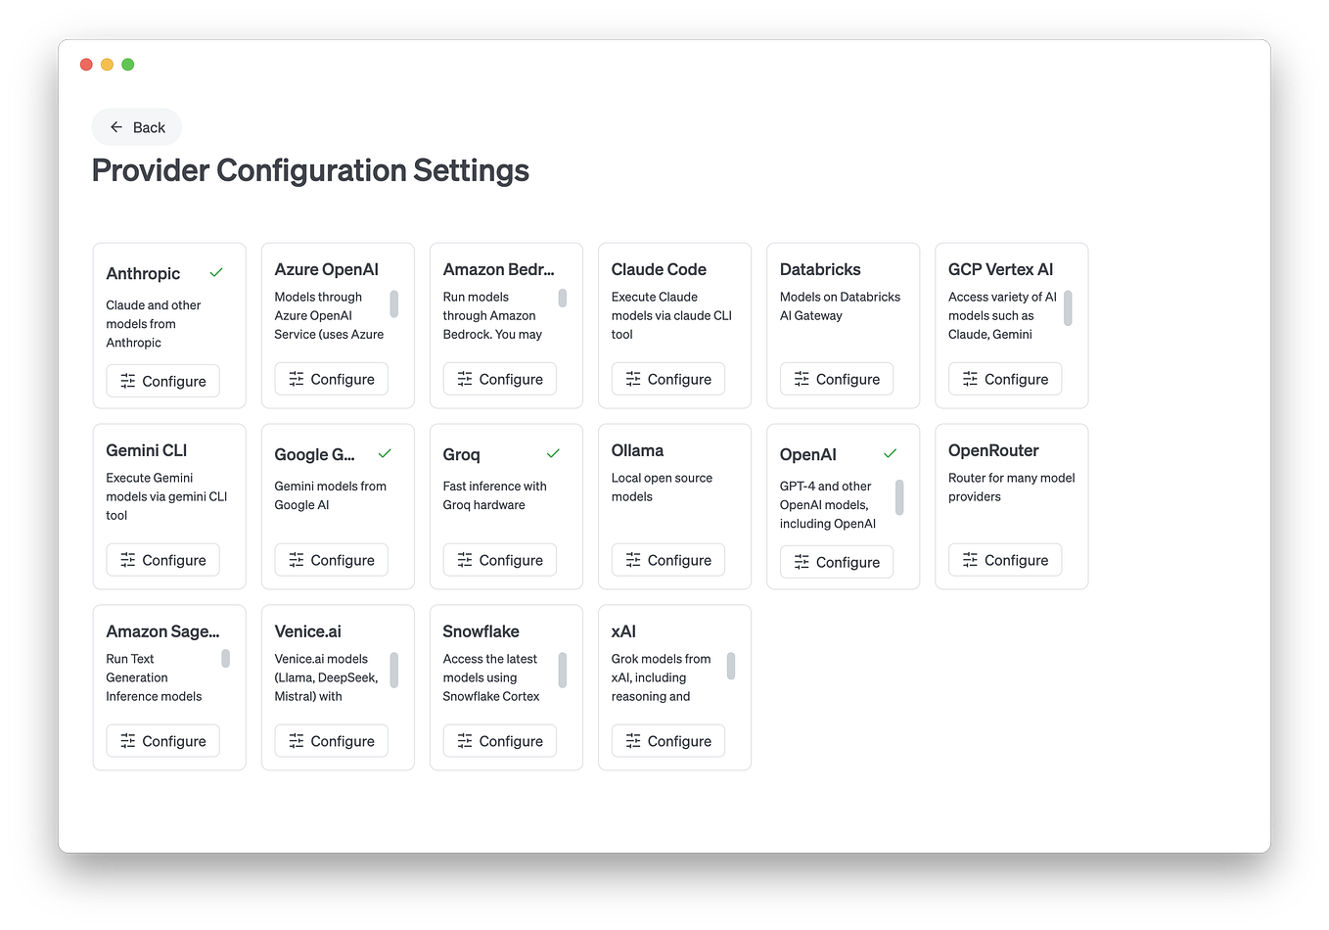This screenshot has height=930, width=1329.
Task: Click the sliders icon on GCP Vertex AI's Configure button
Action: click(970, 378)
